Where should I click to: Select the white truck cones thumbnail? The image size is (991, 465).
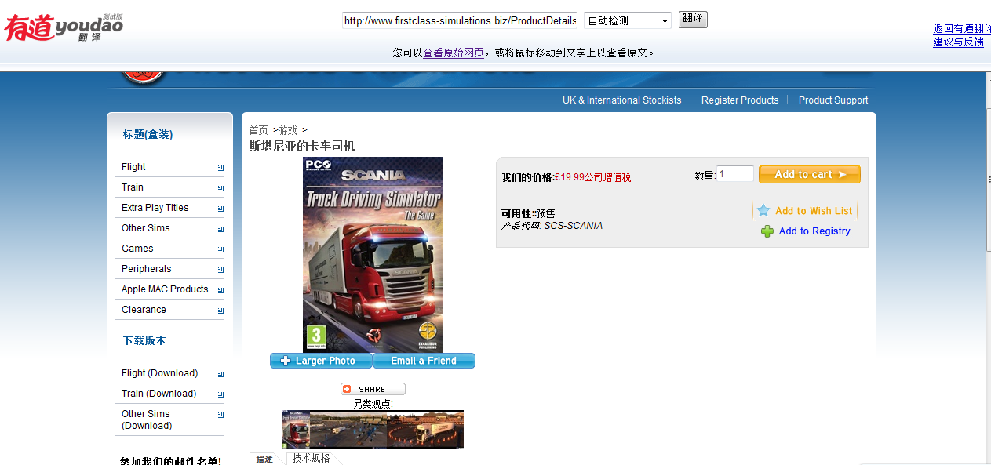[425, 429]
